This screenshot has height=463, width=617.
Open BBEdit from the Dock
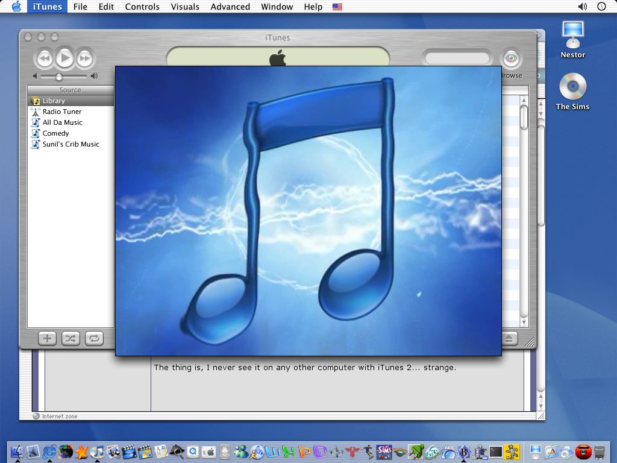(464, 452)
